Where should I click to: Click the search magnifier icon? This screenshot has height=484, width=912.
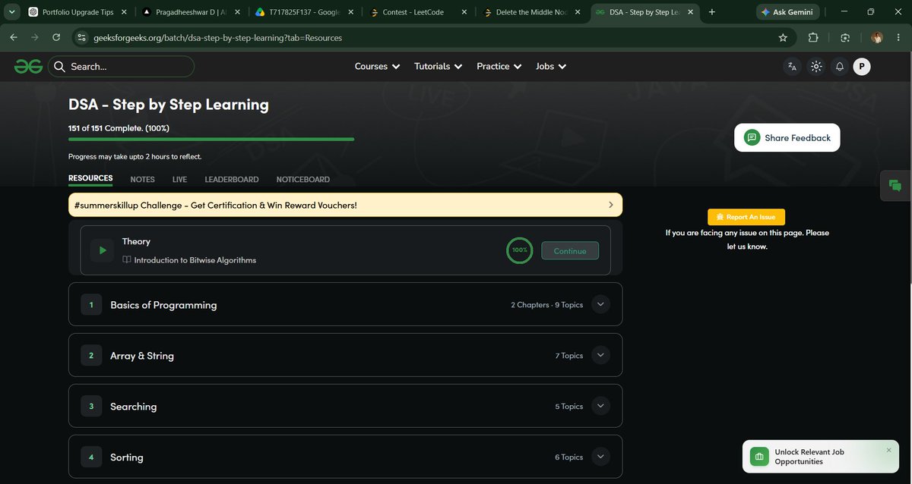tap(60, 67)
